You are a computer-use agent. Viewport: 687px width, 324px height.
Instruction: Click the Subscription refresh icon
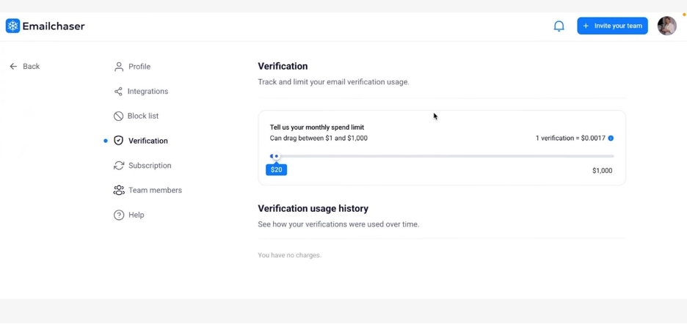click(x=119, y=166)
